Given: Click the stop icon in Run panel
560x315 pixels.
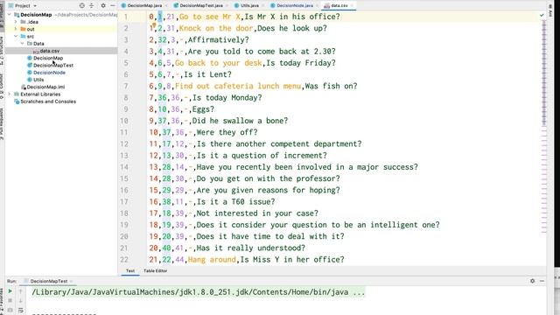Looking at the screenshot, I should [x=10, y=301].
